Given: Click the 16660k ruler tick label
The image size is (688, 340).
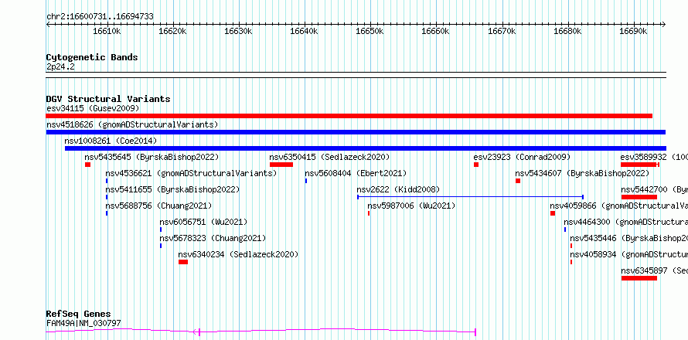Looking at the screenshot, I should pos(436,32).
